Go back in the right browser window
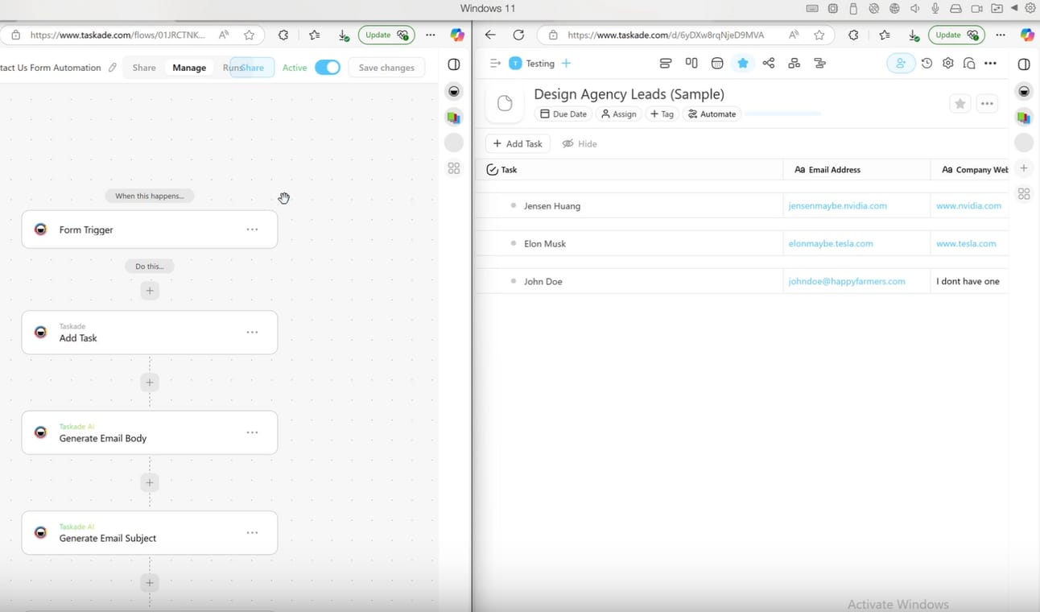This screenshot has height=612, width=1040. [x=490, y=35]
